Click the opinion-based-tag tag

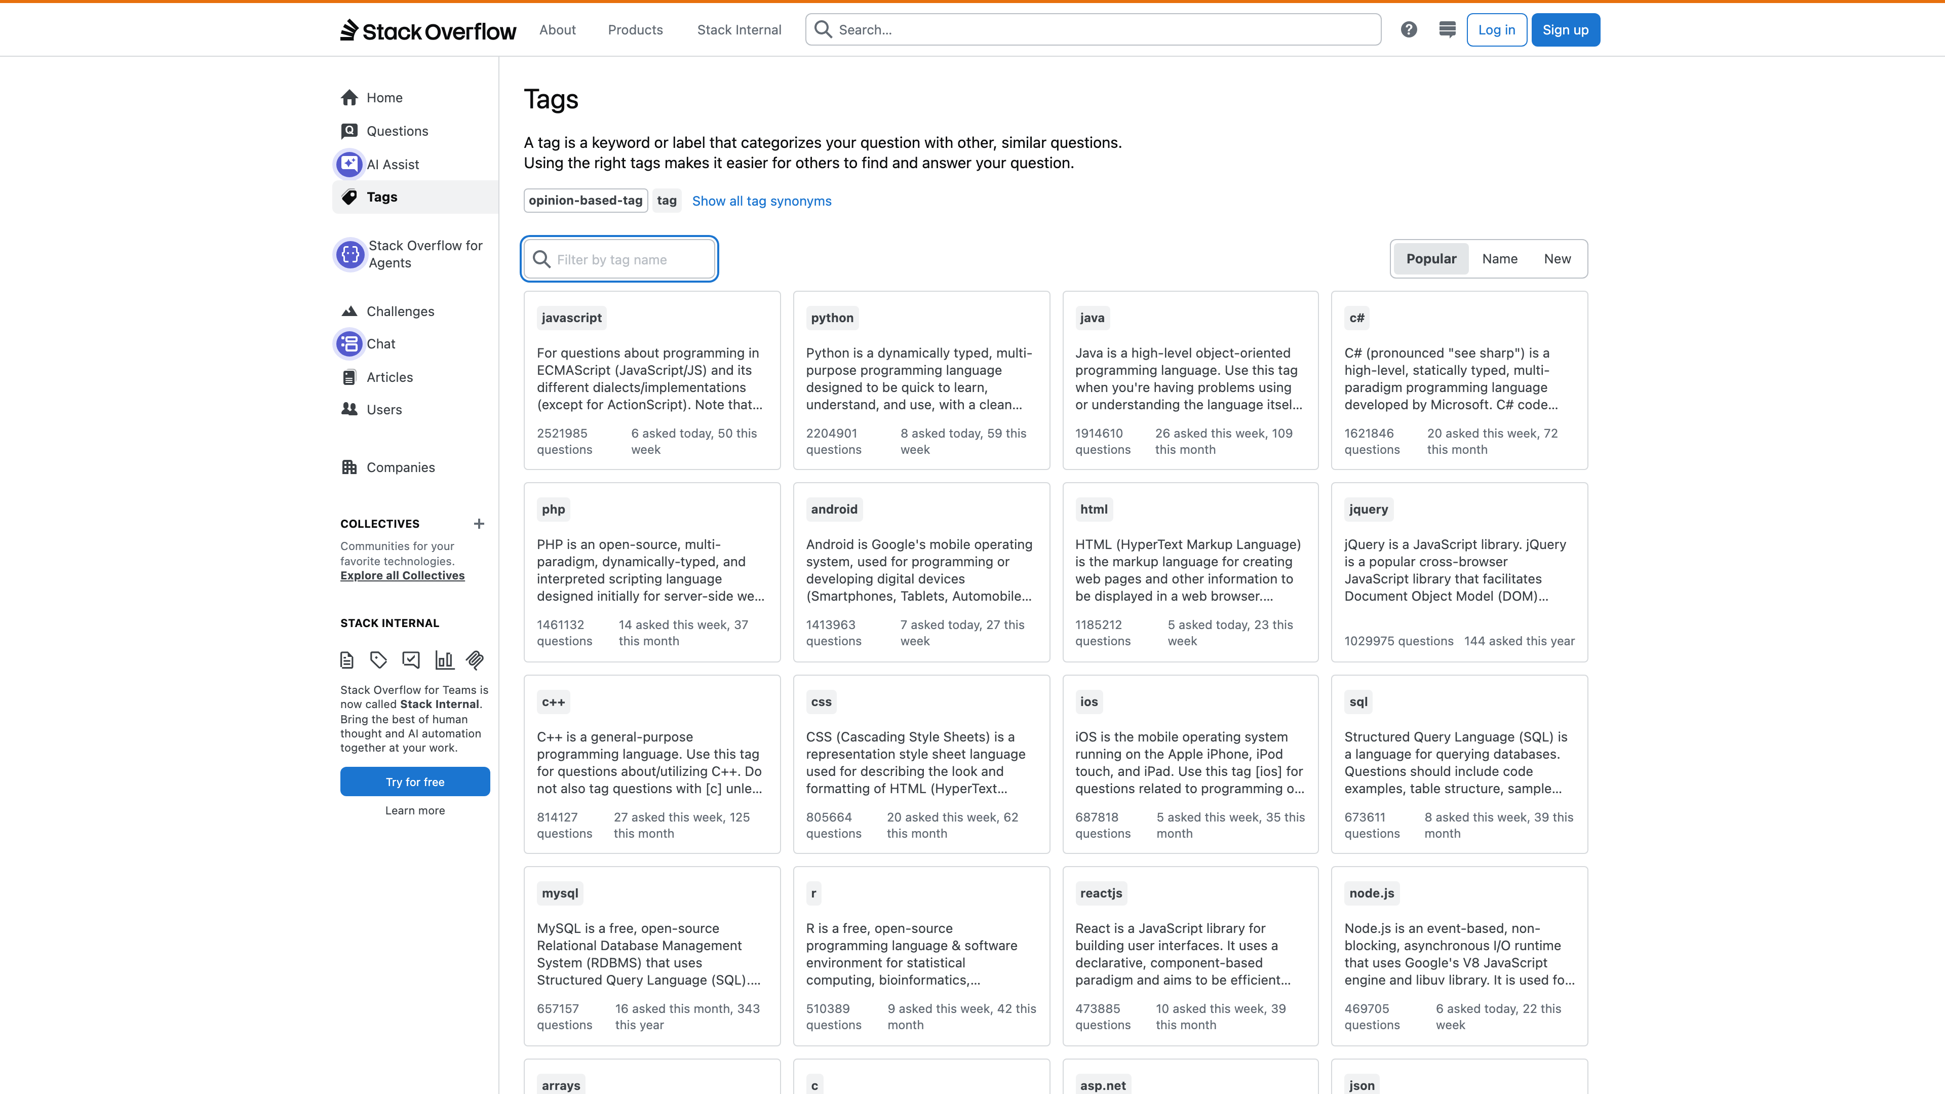coord(585,200)
